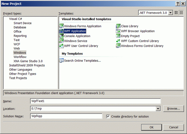Select 'WPF Application' template label
Image resolution: width=187 pixels, height=134 pixels.
pos(75,31)
